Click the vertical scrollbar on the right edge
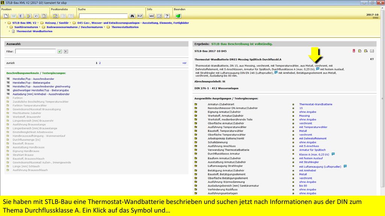385x216 pixels. click(x=382, y=98)
